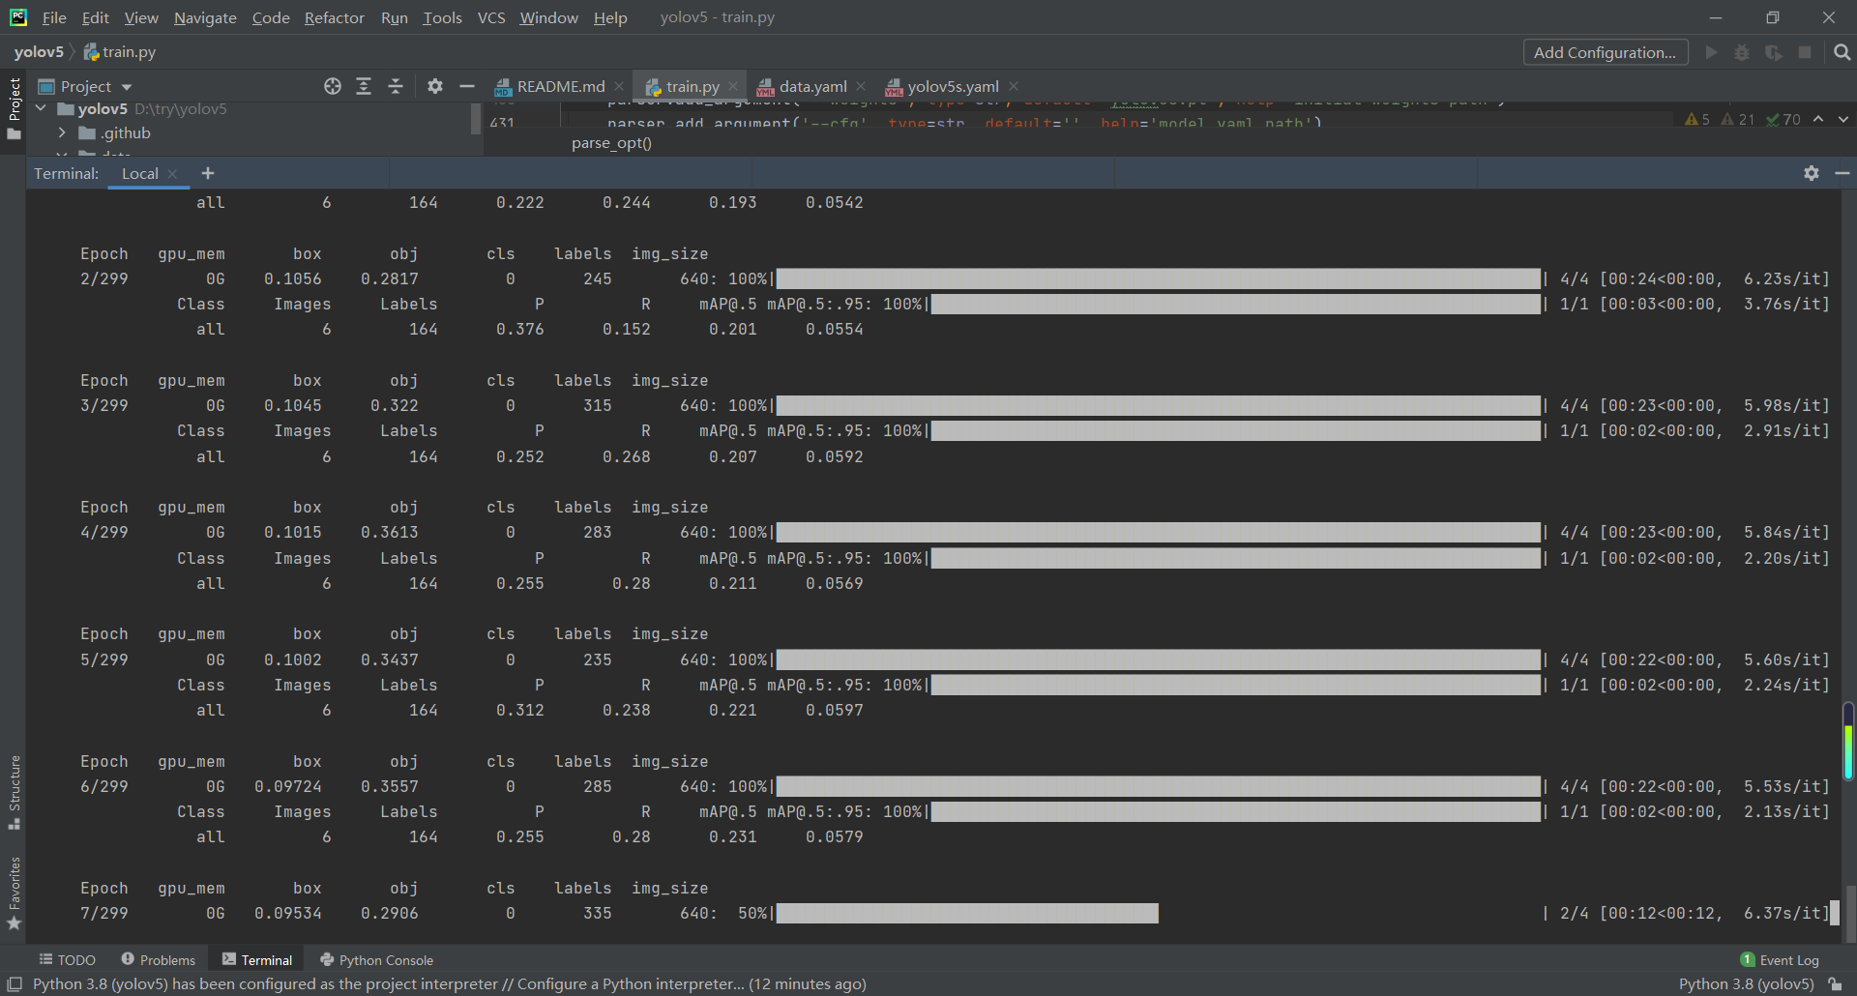The height and width of the screenshot is (996, 1857).
Task: Open Search Everywhere magnifier icon
Action: (x=1842, y=52)
